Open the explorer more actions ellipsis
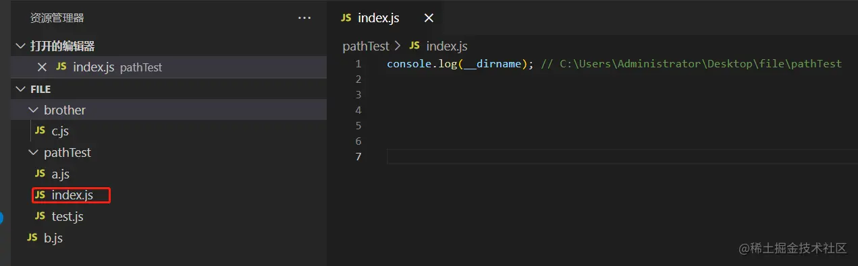The image size is (858, 266). [x=304, y=18]
